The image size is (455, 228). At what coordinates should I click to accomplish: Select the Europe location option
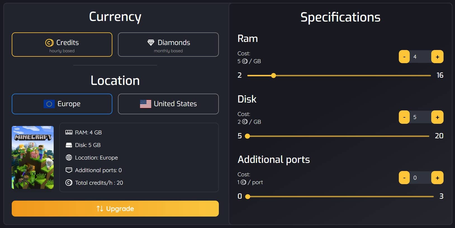[x=62, y=104]
